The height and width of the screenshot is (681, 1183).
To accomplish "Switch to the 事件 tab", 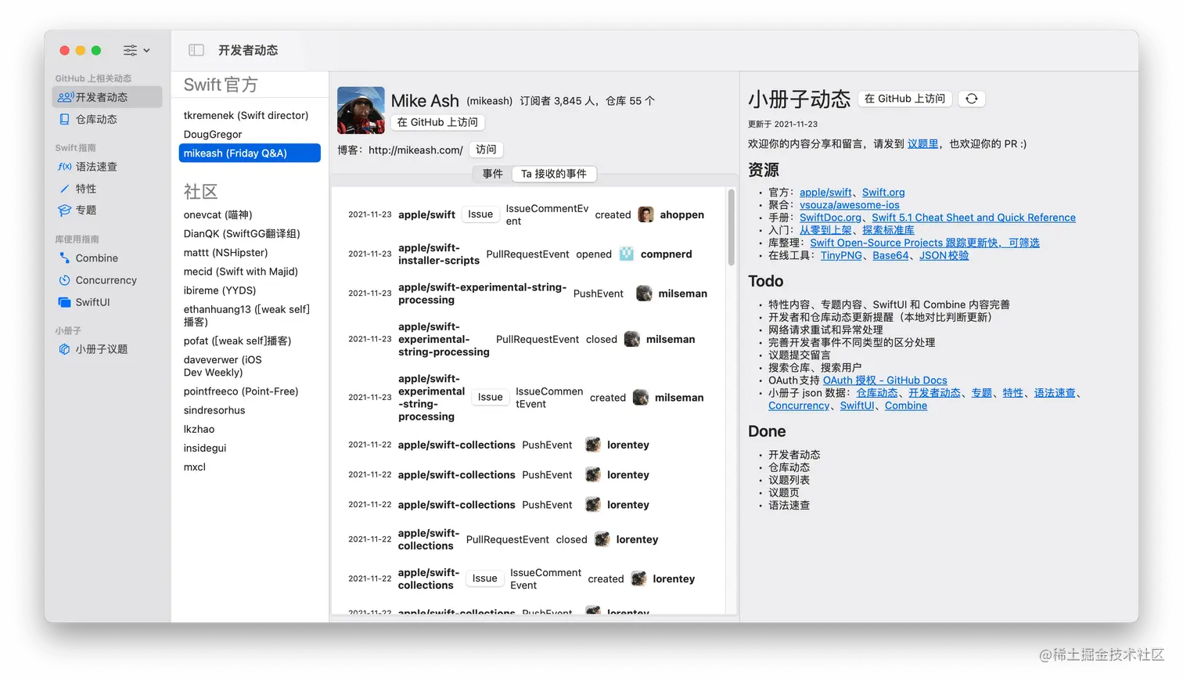I will point(492,174).
